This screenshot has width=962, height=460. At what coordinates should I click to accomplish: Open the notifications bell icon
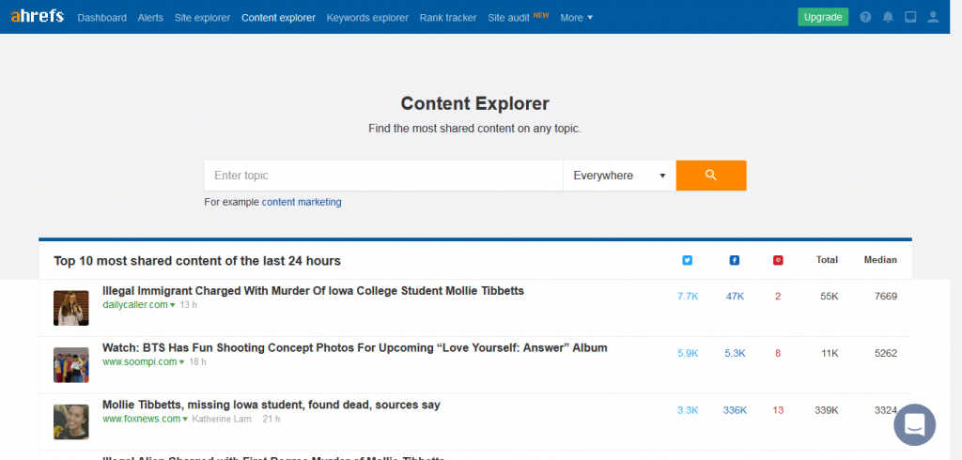[888, 17]
